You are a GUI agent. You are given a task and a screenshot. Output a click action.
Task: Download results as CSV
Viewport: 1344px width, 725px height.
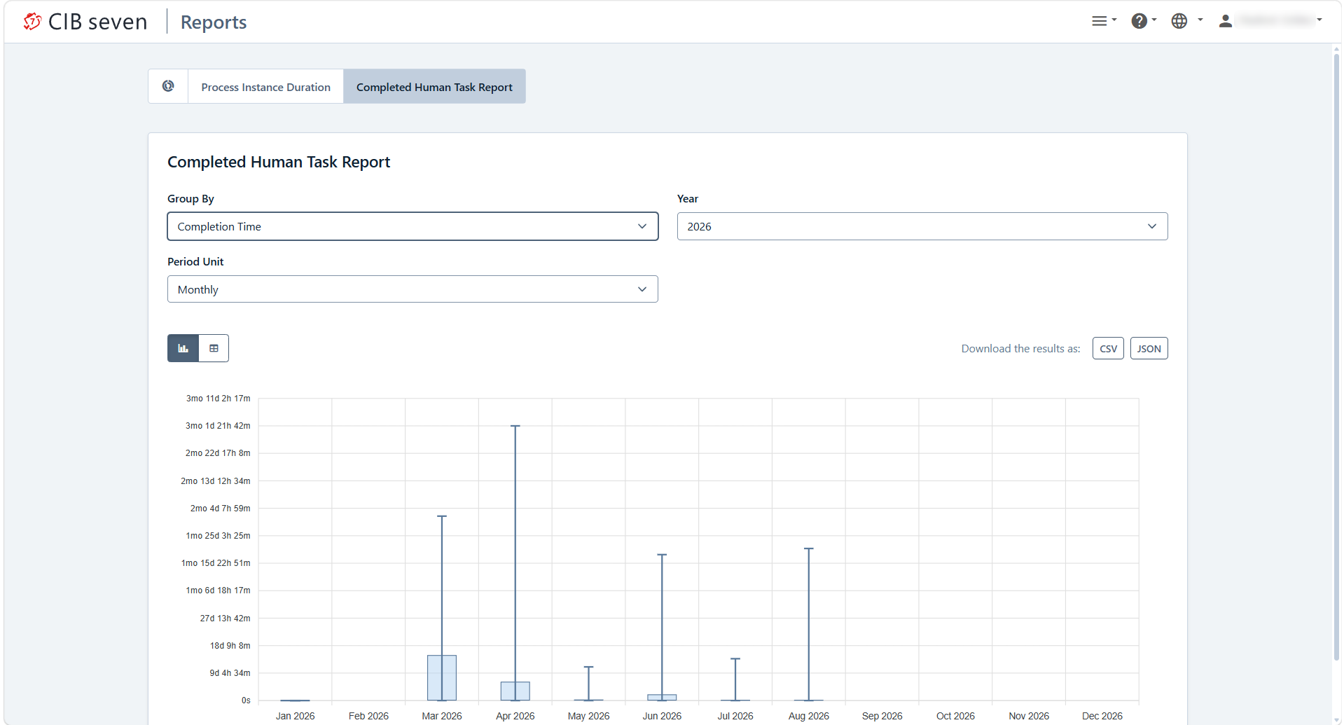(1108, 348)
